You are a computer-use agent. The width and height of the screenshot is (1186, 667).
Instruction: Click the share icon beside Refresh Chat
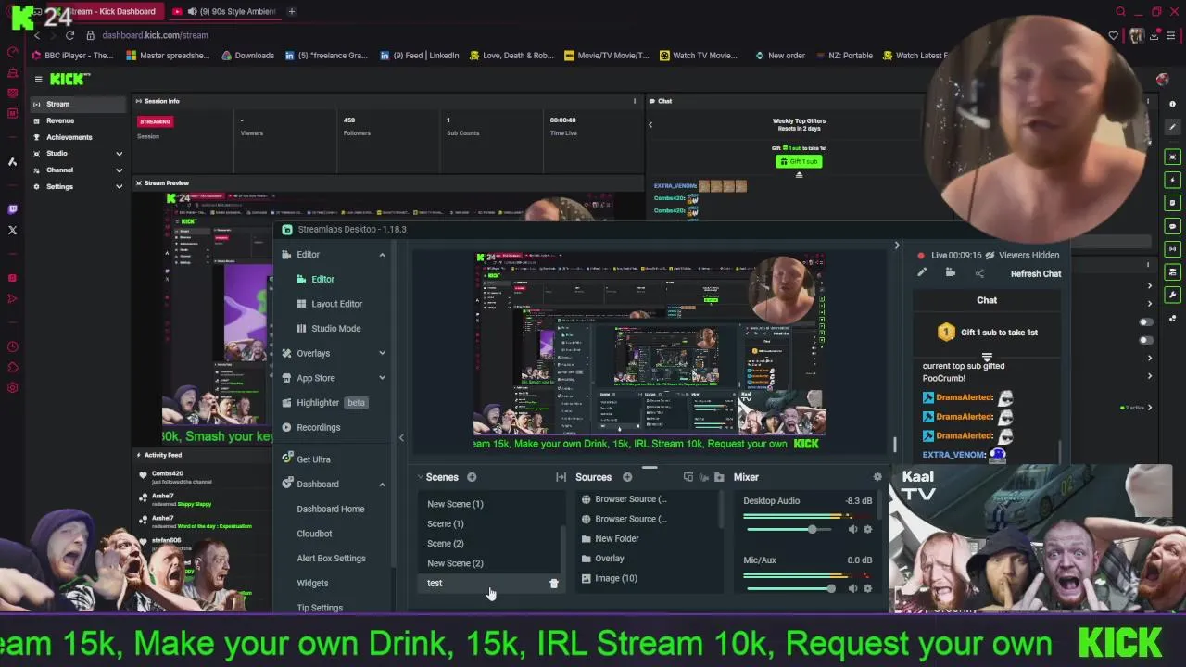pos(979,273)
